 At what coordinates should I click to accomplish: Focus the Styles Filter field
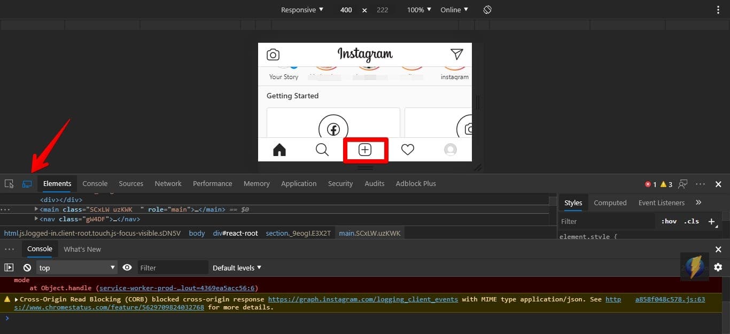click(608, 221)
